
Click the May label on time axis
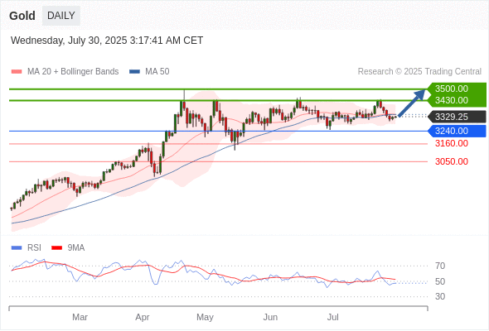pyautogui.click(x=205, y=317)
